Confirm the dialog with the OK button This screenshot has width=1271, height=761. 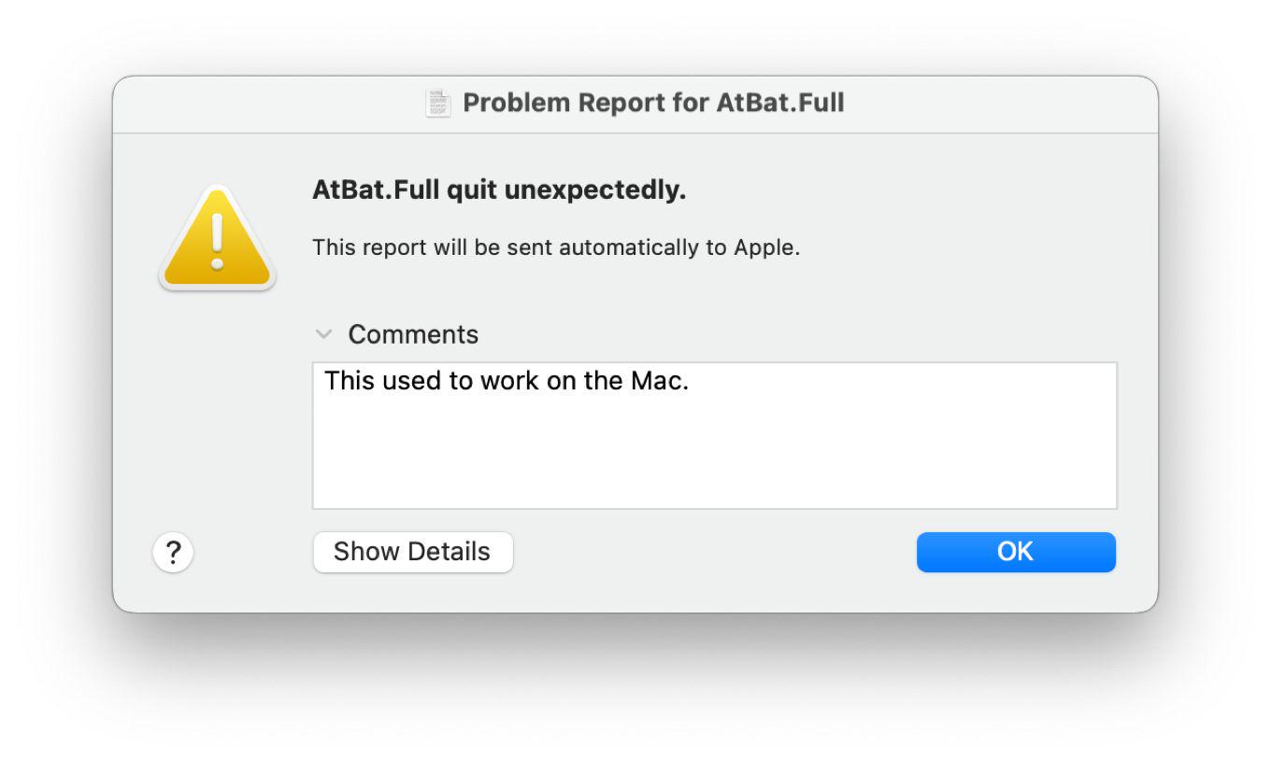(1016, 552)
